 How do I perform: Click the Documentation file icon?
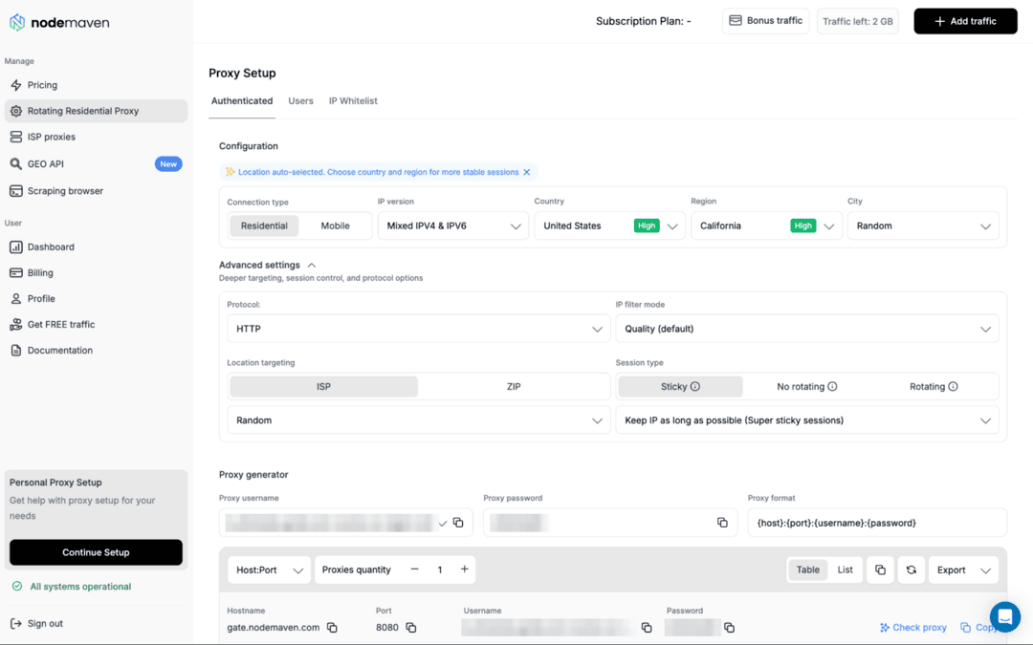16,350
